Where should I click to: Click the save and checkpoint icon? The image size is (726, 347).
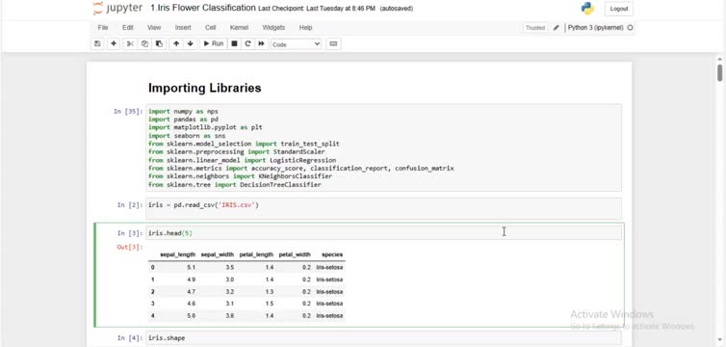[x=97, y=44]
